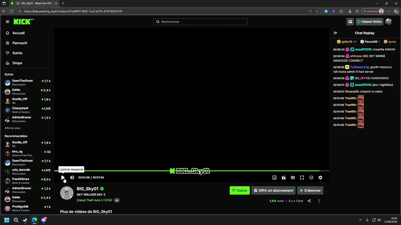Screen dimensions: 401x225
Task: Open Copilot in the browser toolbar
Action: click(x=396, y=11)
